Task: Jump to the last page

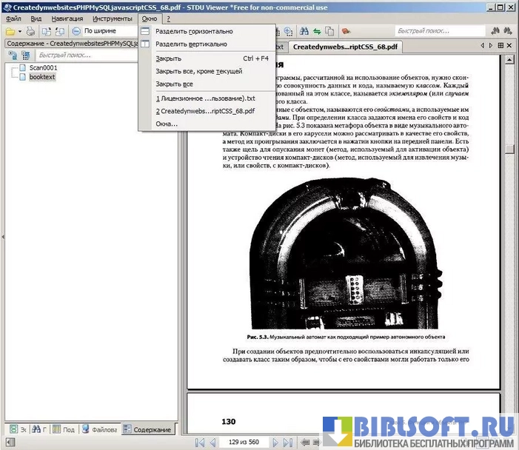Action: click(289, 442)
